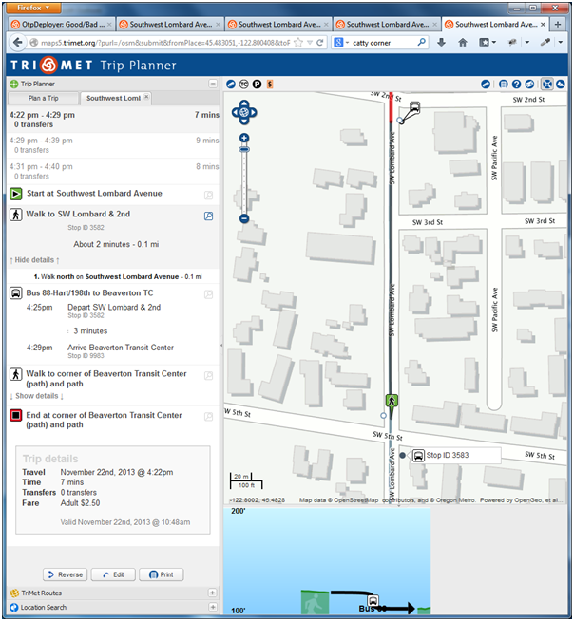Toggle the terrain aerial view icon
The image size is (574, 621).
point(561,84)
